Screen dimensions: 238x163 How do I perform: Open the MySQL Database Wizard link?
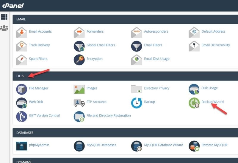(x=163, y=145)
